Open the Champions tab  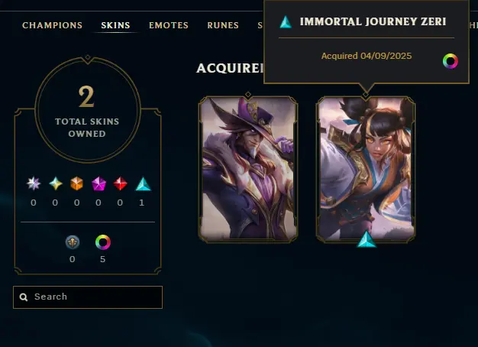(x=52, y=25)
